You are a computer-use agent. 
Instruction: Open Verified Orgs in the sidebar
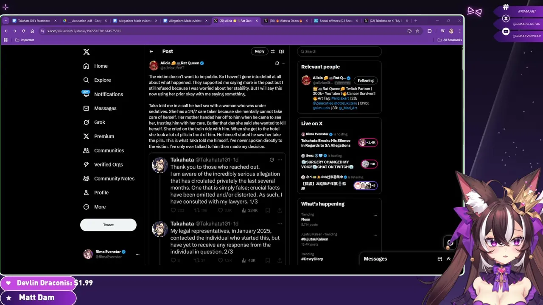click(x=103, y=164)
